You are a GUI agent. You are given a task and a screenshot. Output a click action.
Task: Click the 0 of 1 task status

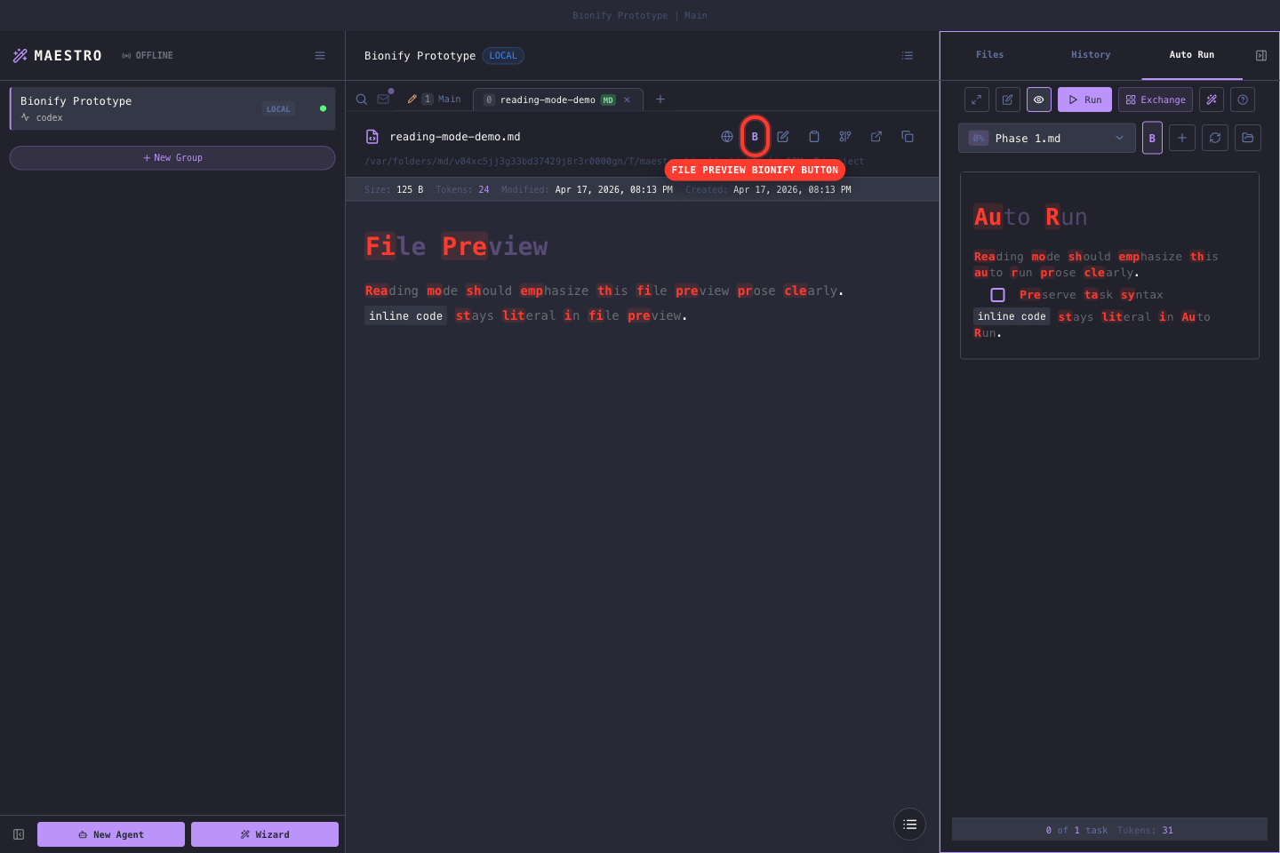[1076, 830]
